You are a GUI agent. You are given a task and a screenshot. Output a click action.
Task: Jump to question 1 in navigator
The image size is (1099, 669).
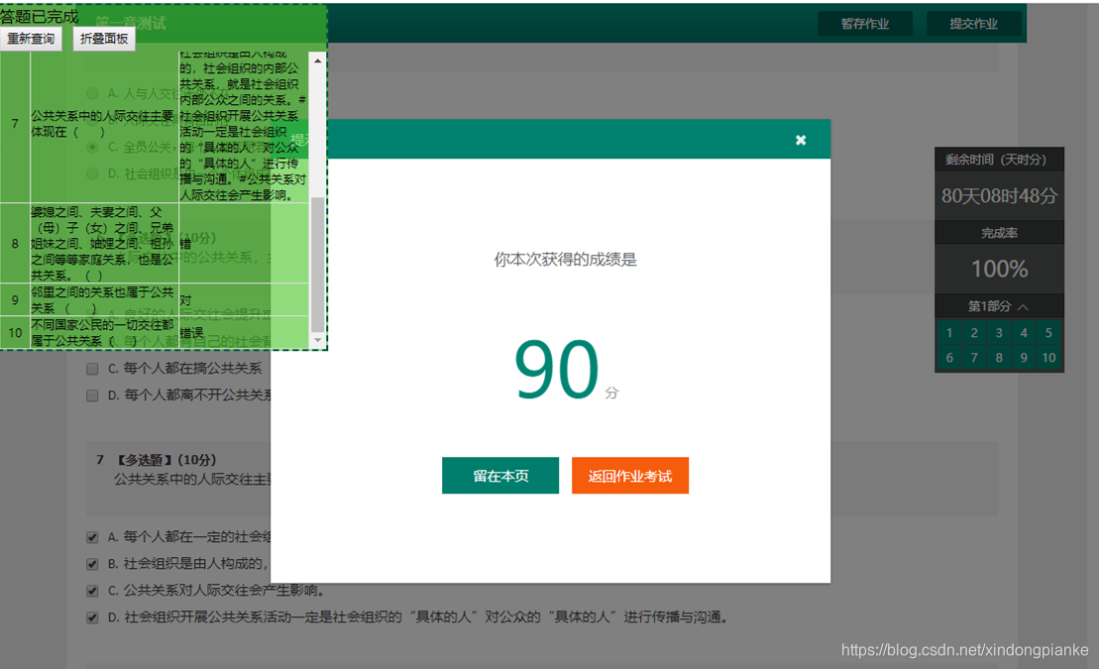point(949,332)
